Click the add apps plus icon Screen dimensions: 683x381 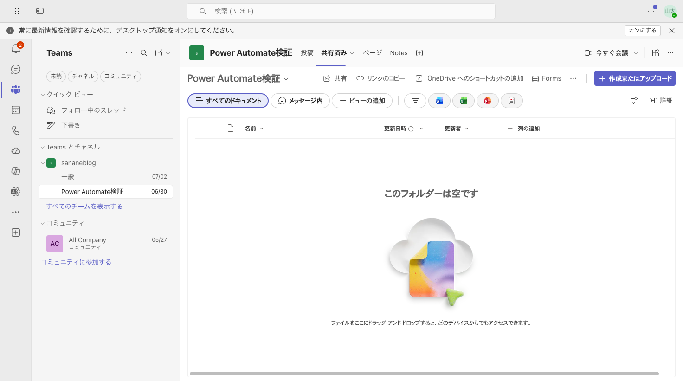point(16,232)
